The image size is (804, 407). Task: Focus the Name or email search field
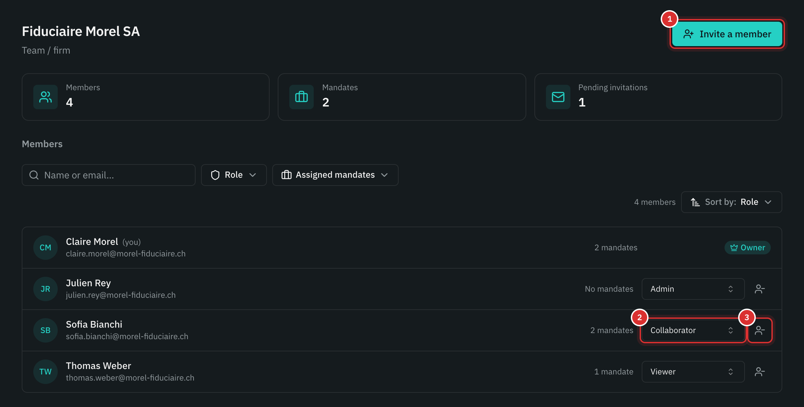109,175
